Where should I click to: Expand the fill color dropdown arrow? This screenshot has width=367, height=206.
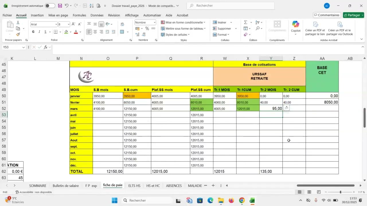(71, 32)
